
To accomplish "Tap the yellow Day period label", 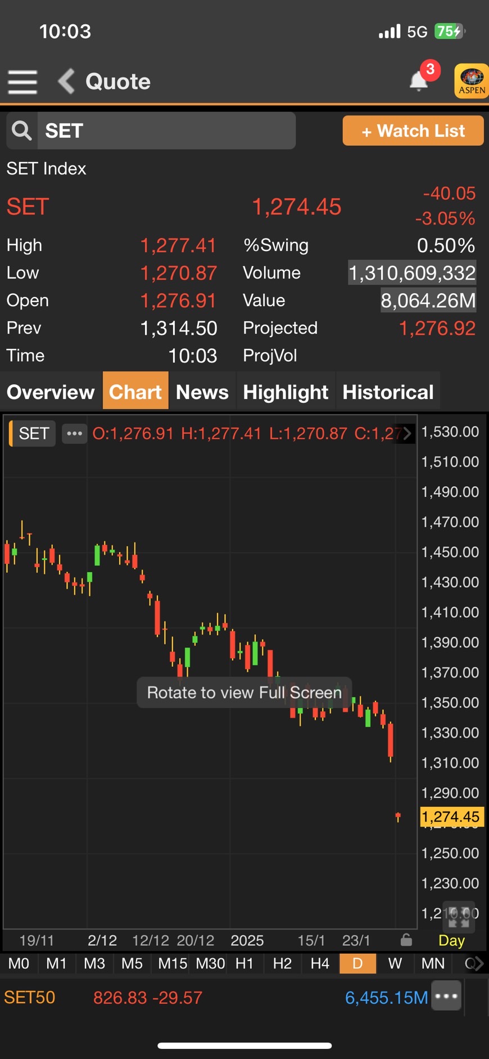I will coord(451,940).
